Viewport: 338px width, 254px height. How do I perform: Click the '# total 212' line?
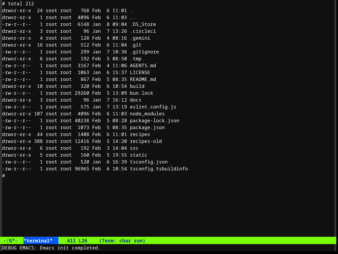point(18,4)
